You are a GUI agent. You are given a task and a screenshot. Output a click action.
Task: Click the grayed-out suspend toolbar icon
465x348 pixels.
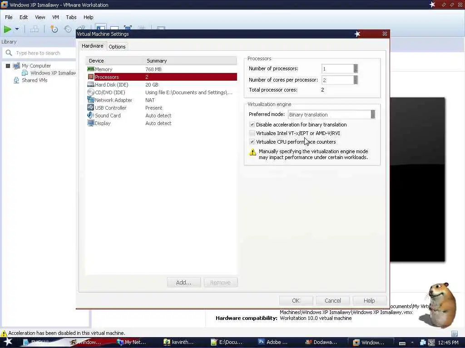[x=35, y=29]
